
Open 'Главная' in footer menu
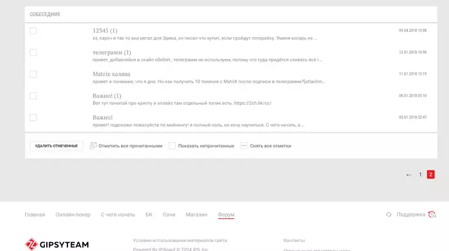coord(35,215)
